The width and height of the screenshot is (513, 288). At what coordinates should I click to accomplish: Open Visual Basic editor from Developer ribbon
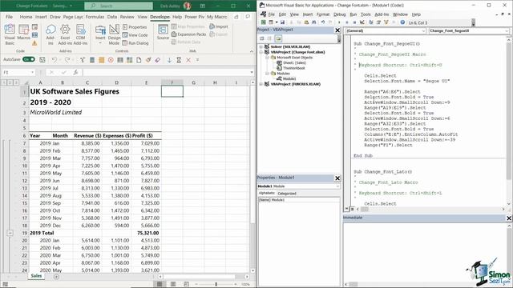click(x=10, y=34)
